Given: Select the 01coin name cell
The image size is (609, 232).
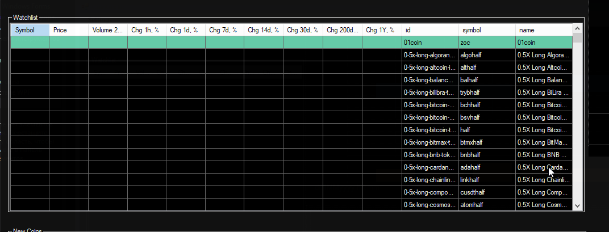Looking at the screenshot, I should pyautogui.click(x=544, y=43).
